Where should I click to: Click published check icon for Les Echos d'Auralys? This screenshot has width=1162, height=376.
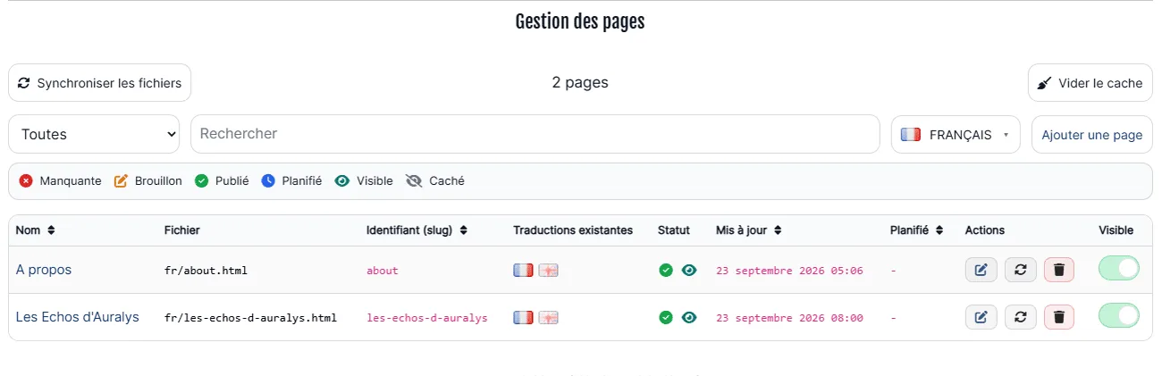coord(665,317)
